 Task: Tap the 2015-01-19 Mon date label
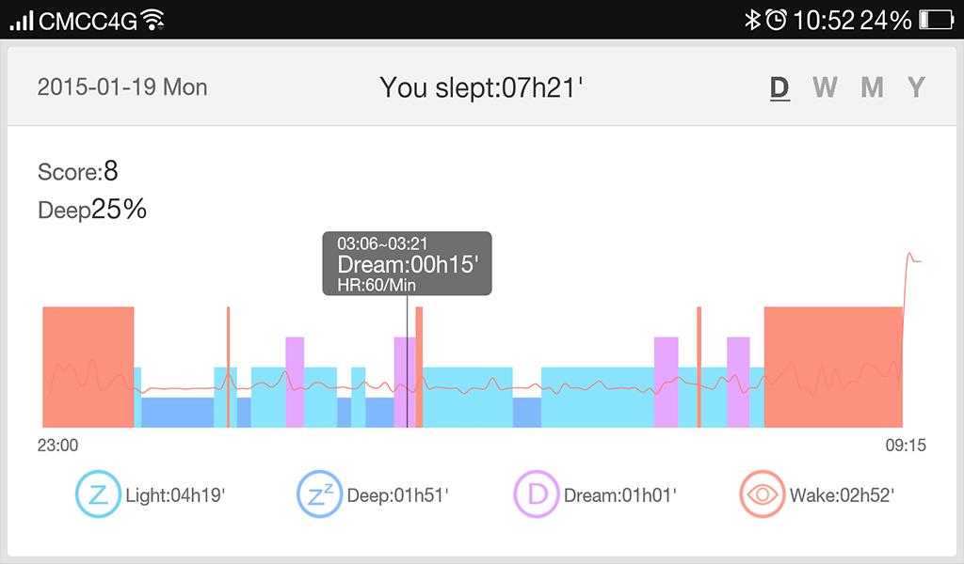coord(122,87)
